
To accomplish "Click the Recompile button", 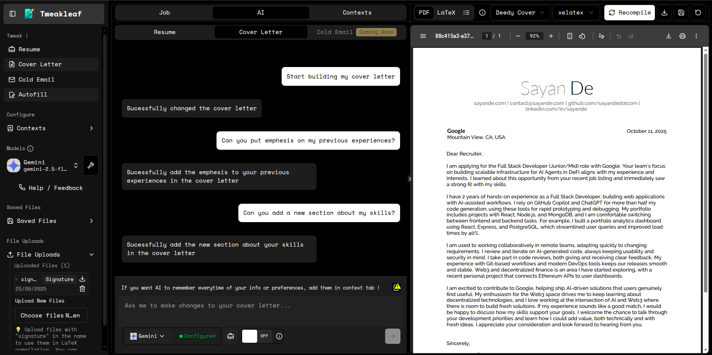I will pyautogui.click(x=629, y=13).
